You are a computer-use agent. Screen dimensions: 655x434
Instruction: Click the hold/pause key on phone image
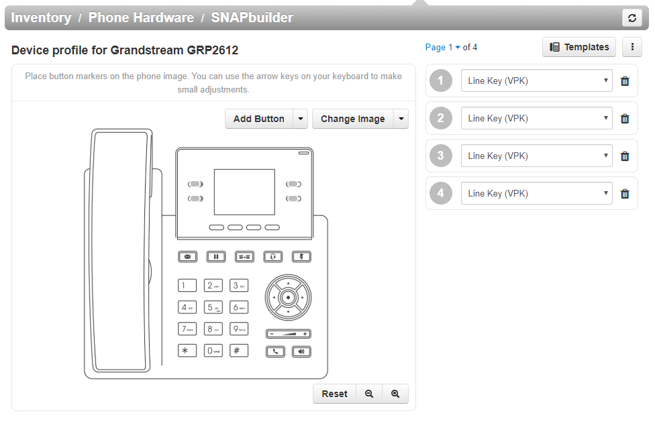(x=216, y=256)
